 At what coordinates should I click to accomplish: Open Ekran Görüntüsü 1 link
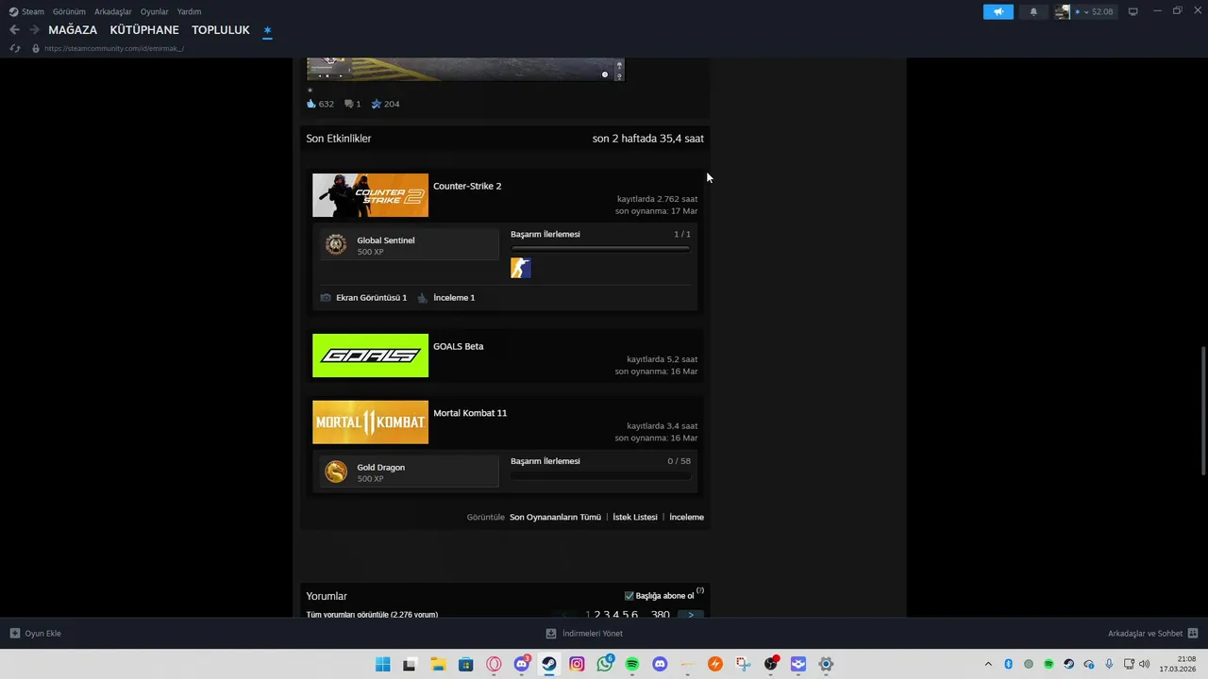(371, 297)
